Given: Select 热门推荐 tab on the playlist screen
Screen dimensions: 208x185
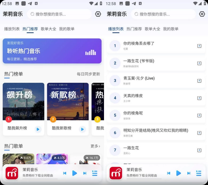Looking at the screenshot, I should 134,29.
